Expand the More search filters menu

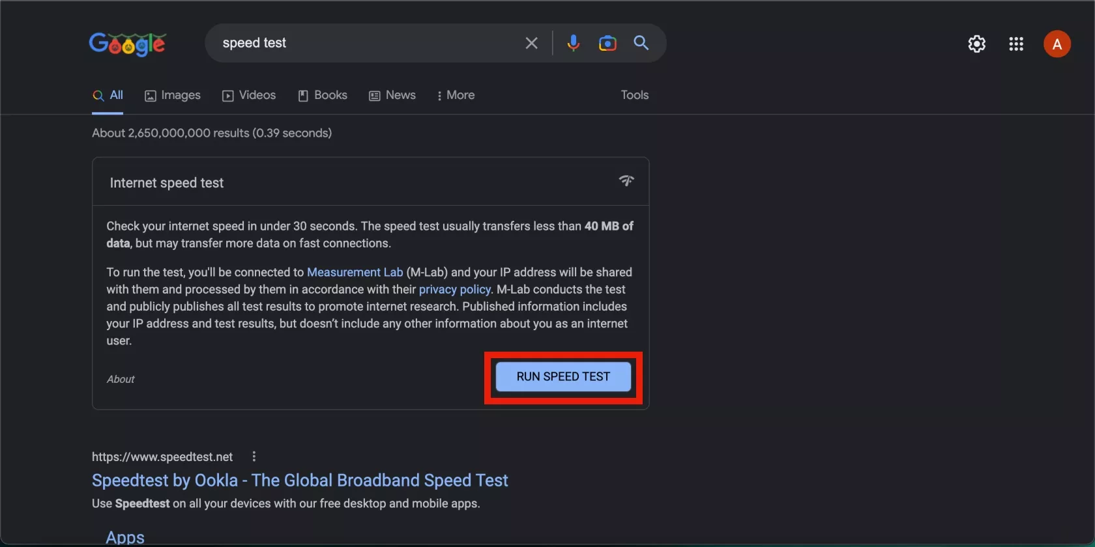(x=456, y=95)
